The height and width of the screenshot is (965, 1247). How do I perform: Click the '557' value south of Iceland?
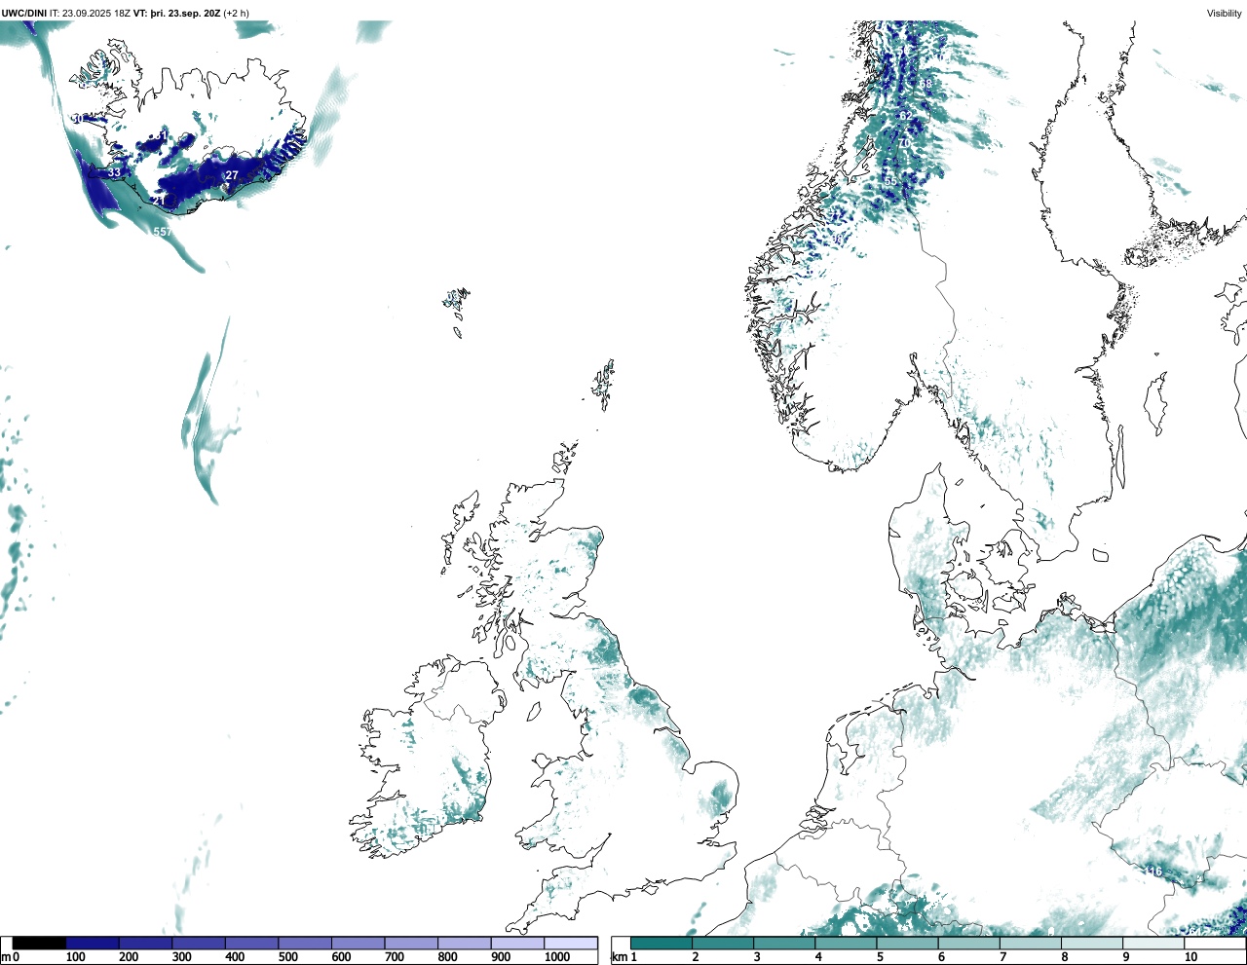click(x=163, y=232)
